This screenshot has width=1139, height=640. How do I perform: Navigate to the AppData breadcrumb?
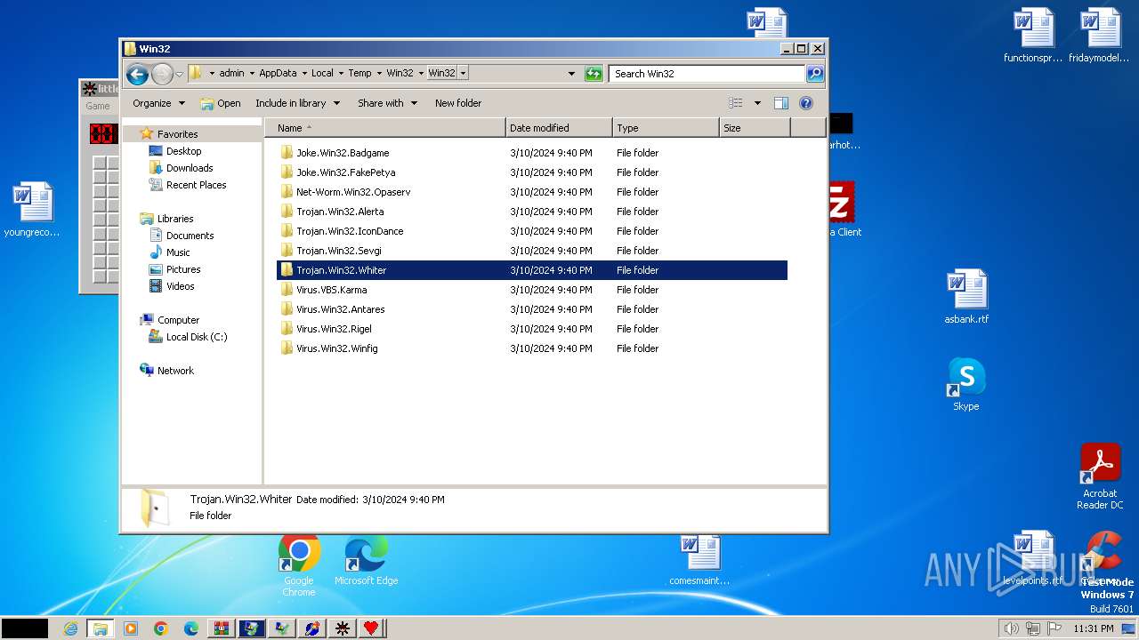[278, 74]
